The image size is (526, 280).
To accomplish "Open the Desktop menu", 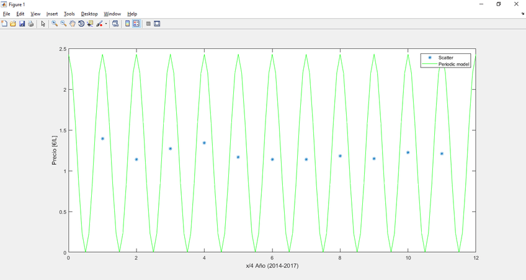I will click(89, 14).
